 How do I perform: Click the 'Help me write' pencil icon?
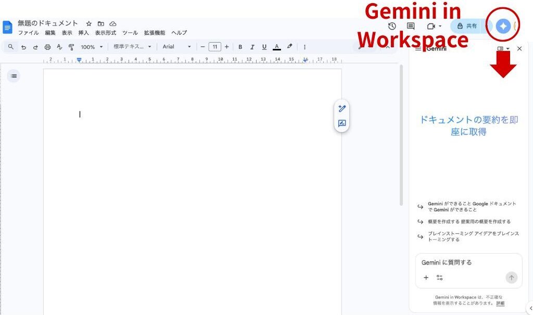pyautogui.click(x=342, y=109)
